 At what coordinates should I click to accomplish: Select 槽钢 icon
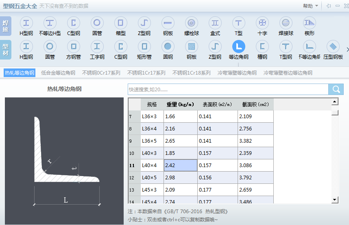point(262,46)
